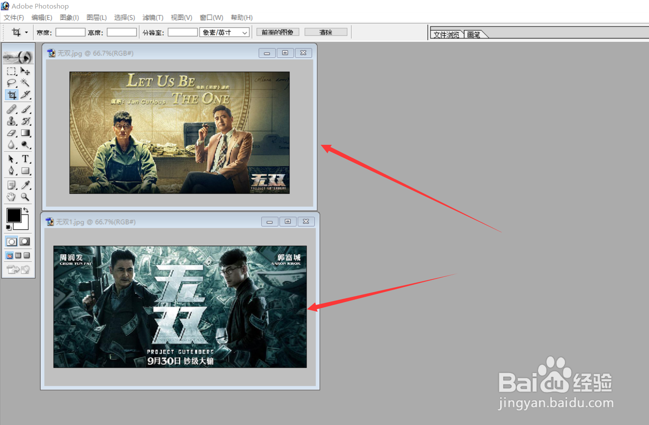Screen dimensions: 649x425
Task: Select the Type tool
Action: (25, 159)
